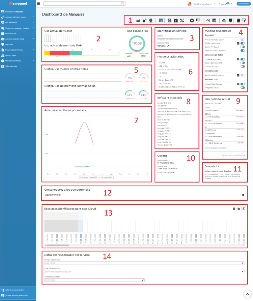Click the Crear servicio button
The image size is (253, 301).
click(244, 4)
